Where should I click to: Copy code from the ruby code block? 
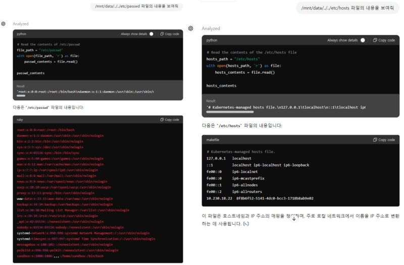170,119
